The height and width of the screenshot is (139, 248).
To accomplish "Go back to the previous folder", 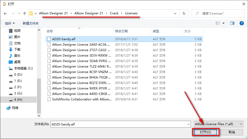I will [x=5, y=14].
